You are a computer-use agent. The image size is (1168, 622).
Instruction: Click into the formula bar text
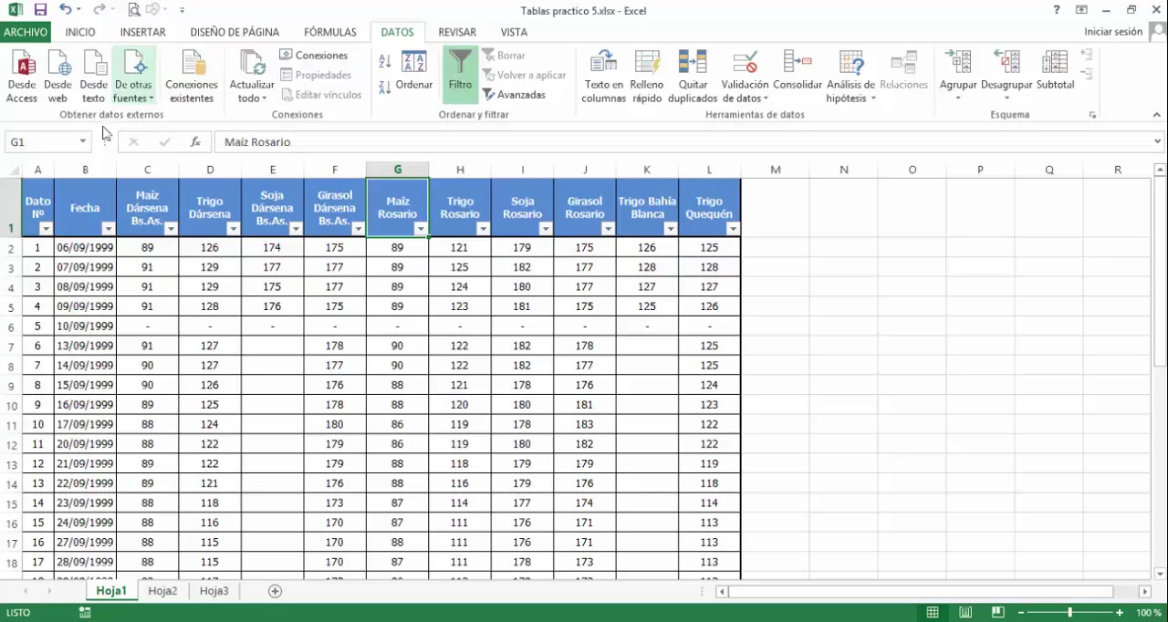(x=683, y=141)
